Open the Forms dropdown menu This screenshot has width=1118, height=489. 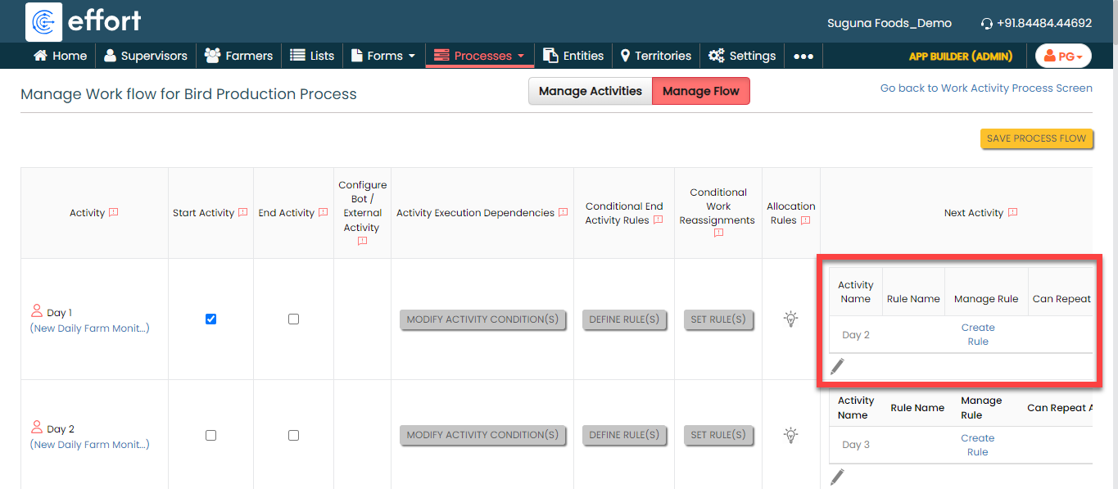pyautogui.click(x=383, y=56)
